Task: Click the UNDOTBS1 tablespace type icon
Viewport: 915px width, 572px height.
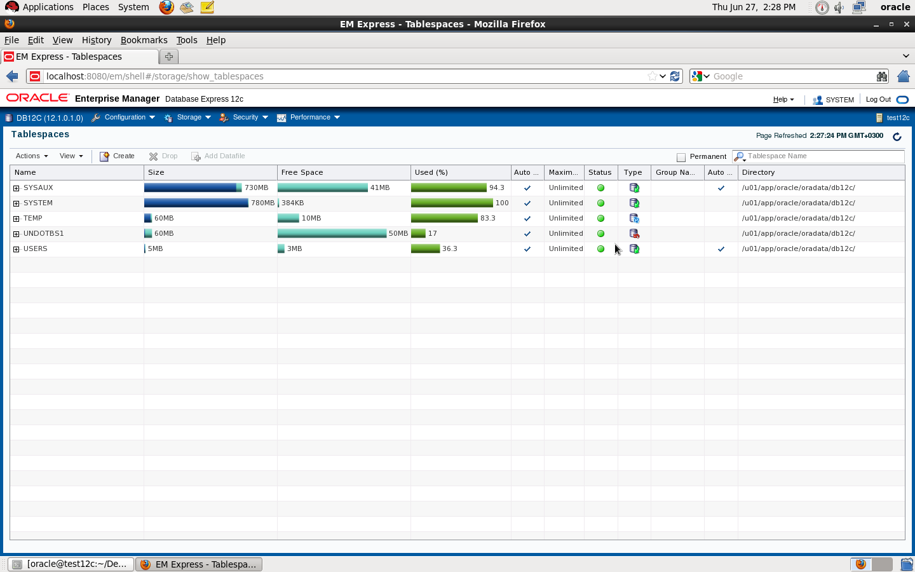Action: coord(634,234)
